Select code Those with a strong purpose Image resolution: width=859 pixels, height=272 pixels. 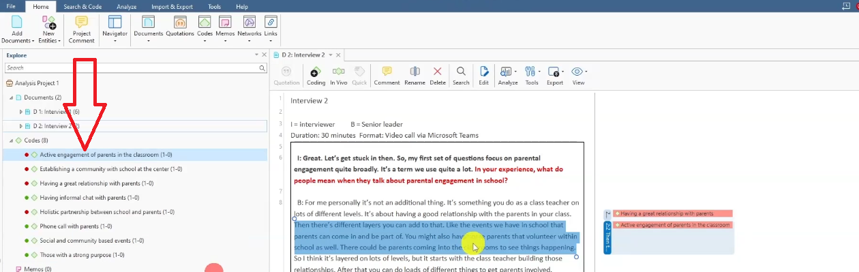pos(82,255)
